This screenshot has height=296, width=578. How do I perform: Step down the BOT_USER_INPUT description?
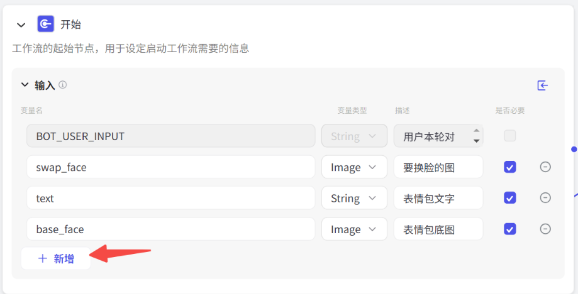pos(476,141)
